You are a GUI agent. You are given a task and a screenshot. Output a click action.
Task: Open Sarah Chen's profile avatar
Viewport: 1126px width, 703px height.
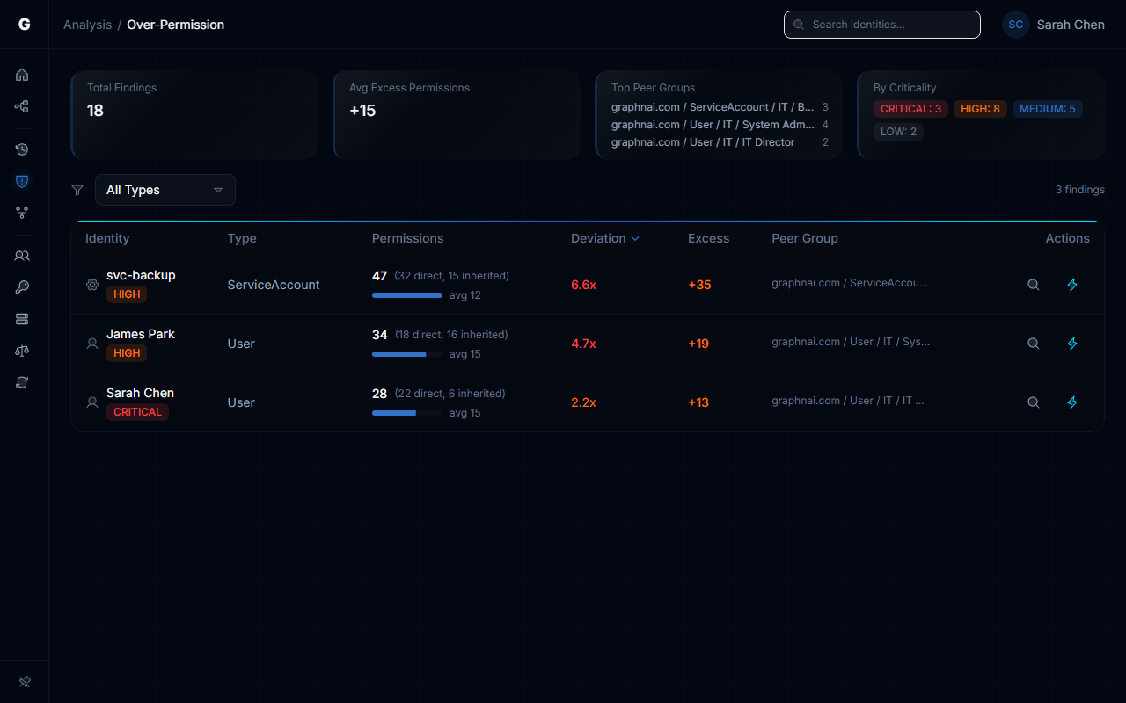pyautogui.click(x=1015, y=25)
